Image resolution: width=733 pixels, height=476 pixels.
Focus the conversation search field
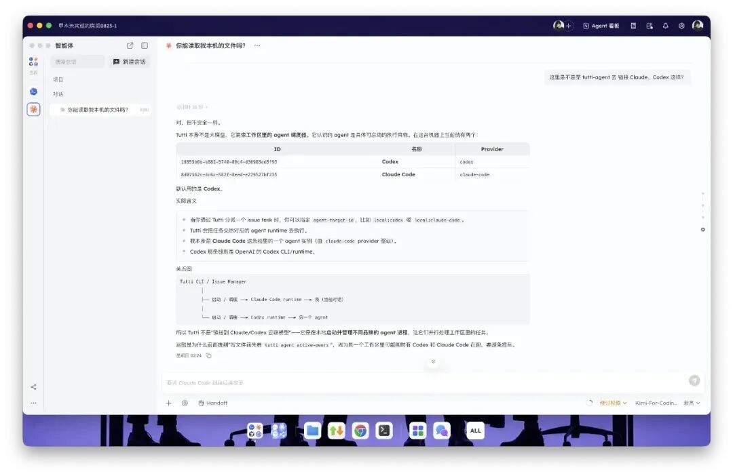[x=77, y=62]
